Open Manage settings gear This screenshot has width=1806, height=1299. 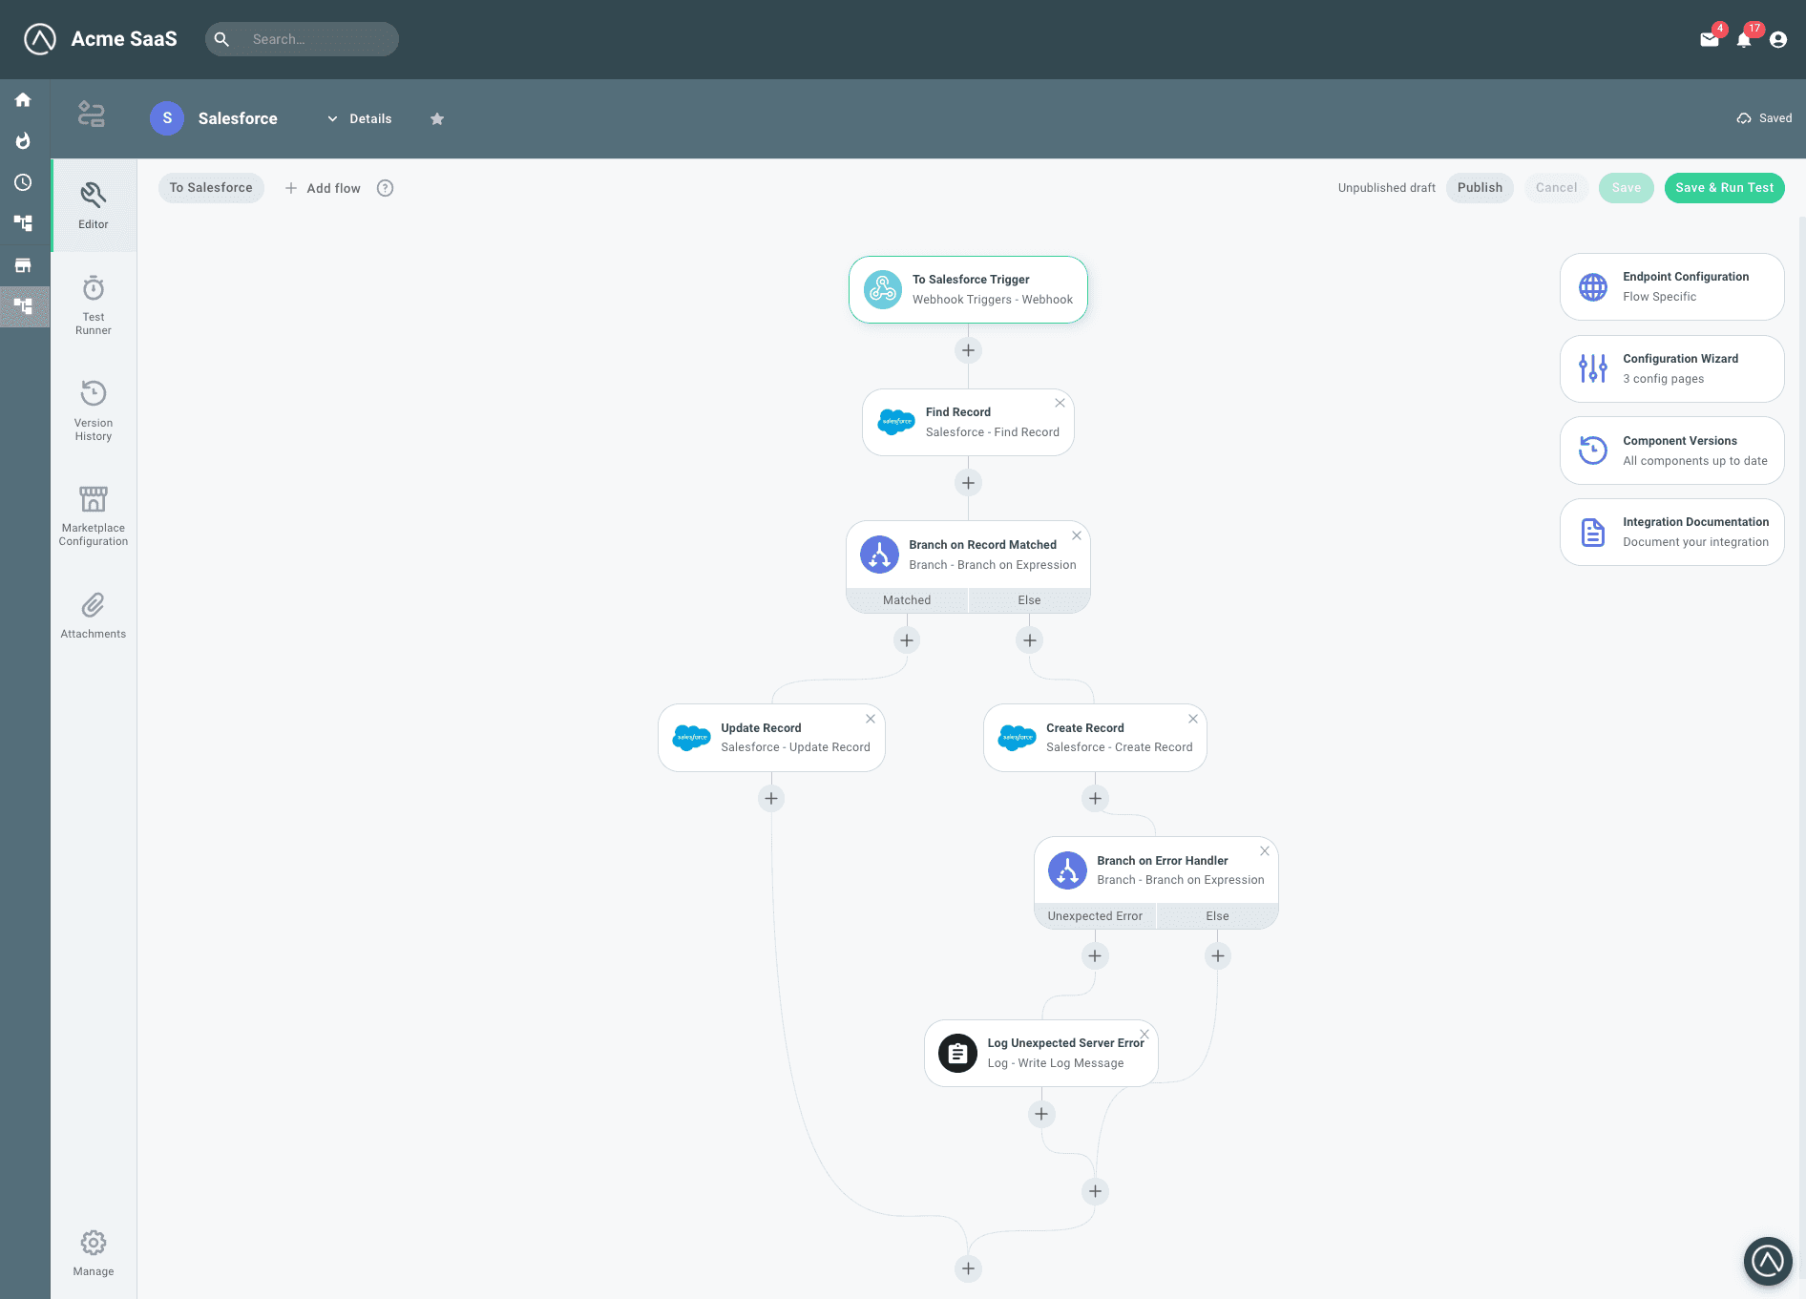[x=94, y=1252]
